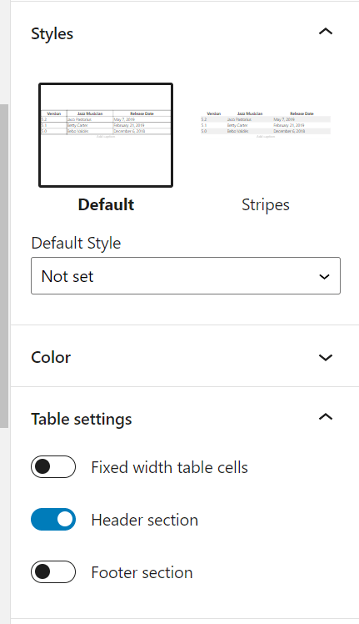Click the Table settings heading
Image resolution: width=359 pixels, height=624 pixels.
[x=82, y=419]
